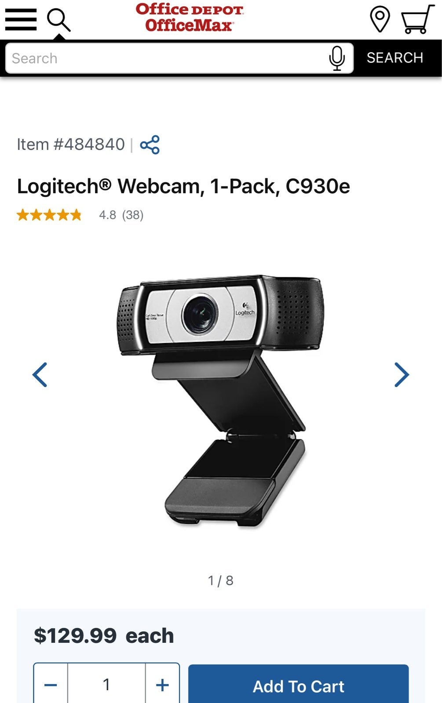The image size is (442, 703).
Task: Activate voice search microphone
Action: click(x=337, y=58)
